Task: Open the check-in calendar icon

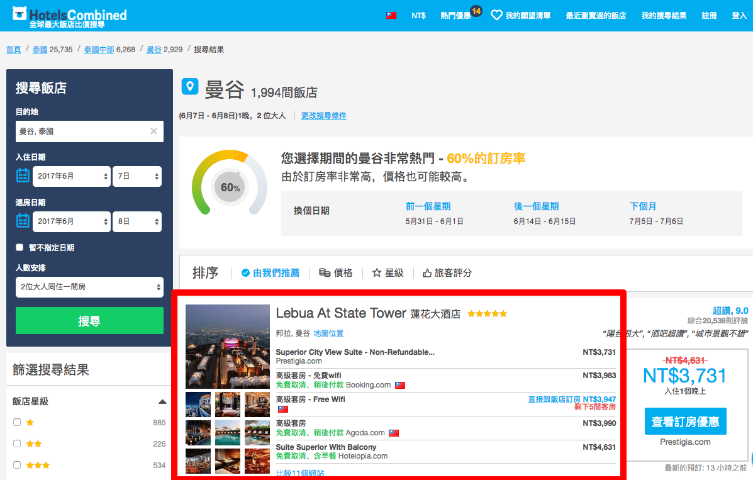Action: click(x=23, y=176)
